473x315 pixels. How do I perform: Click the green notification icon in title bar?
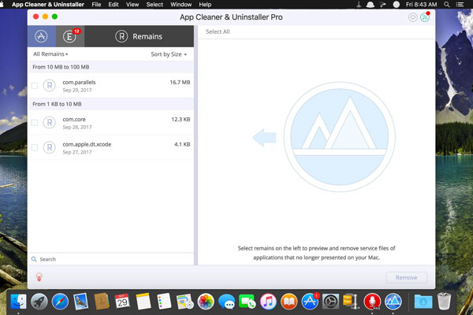point(425,17)
